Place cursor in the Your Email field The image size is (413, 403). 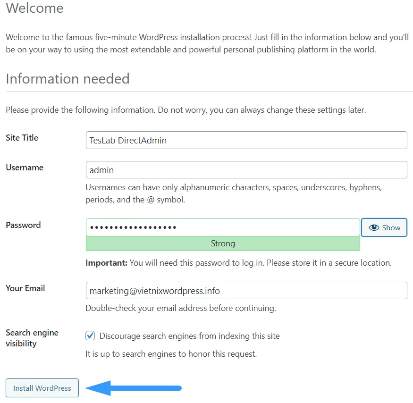pos(246,290)
